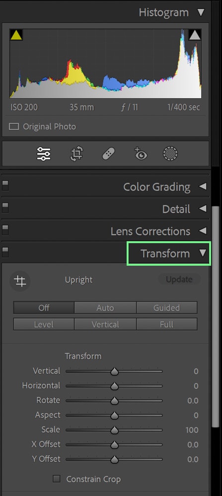Toggle the Lens Corrections panel switch
The image size is (222, 496).
point(5,230)
